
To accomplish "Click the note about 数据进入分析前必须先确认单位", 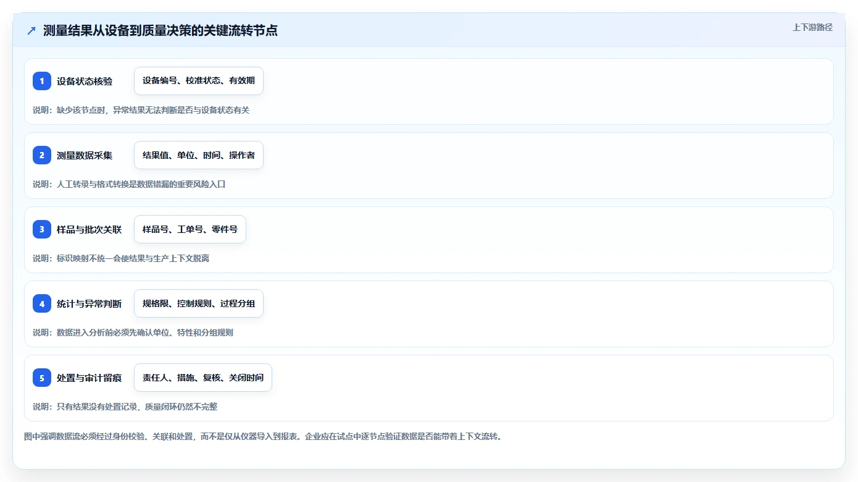I will pyautogui.click(x=133, y=332).
